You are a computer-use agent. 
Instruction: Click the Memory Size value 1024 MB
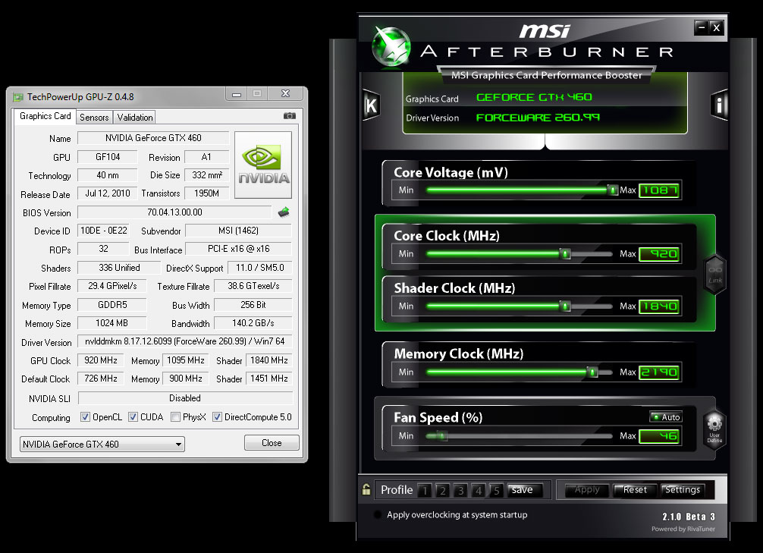click(112, 323)
